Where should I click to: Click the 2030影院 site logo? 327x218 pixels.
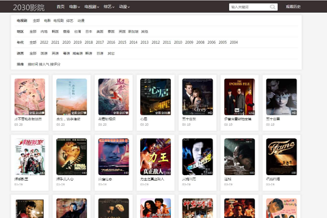[29, 8]
